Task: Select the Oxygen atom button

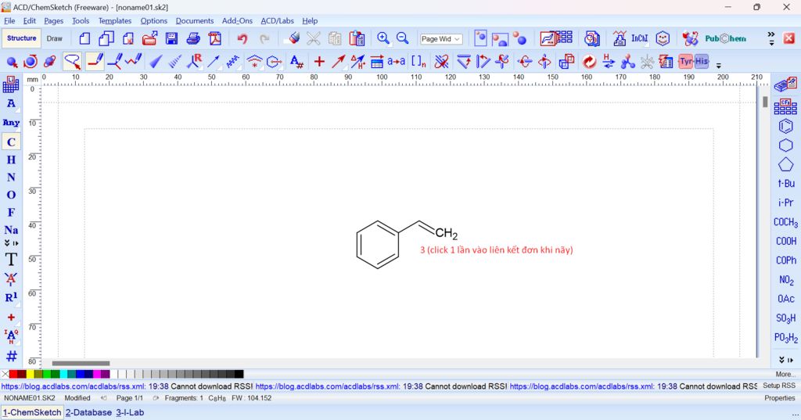Action: tap(11, 195)
